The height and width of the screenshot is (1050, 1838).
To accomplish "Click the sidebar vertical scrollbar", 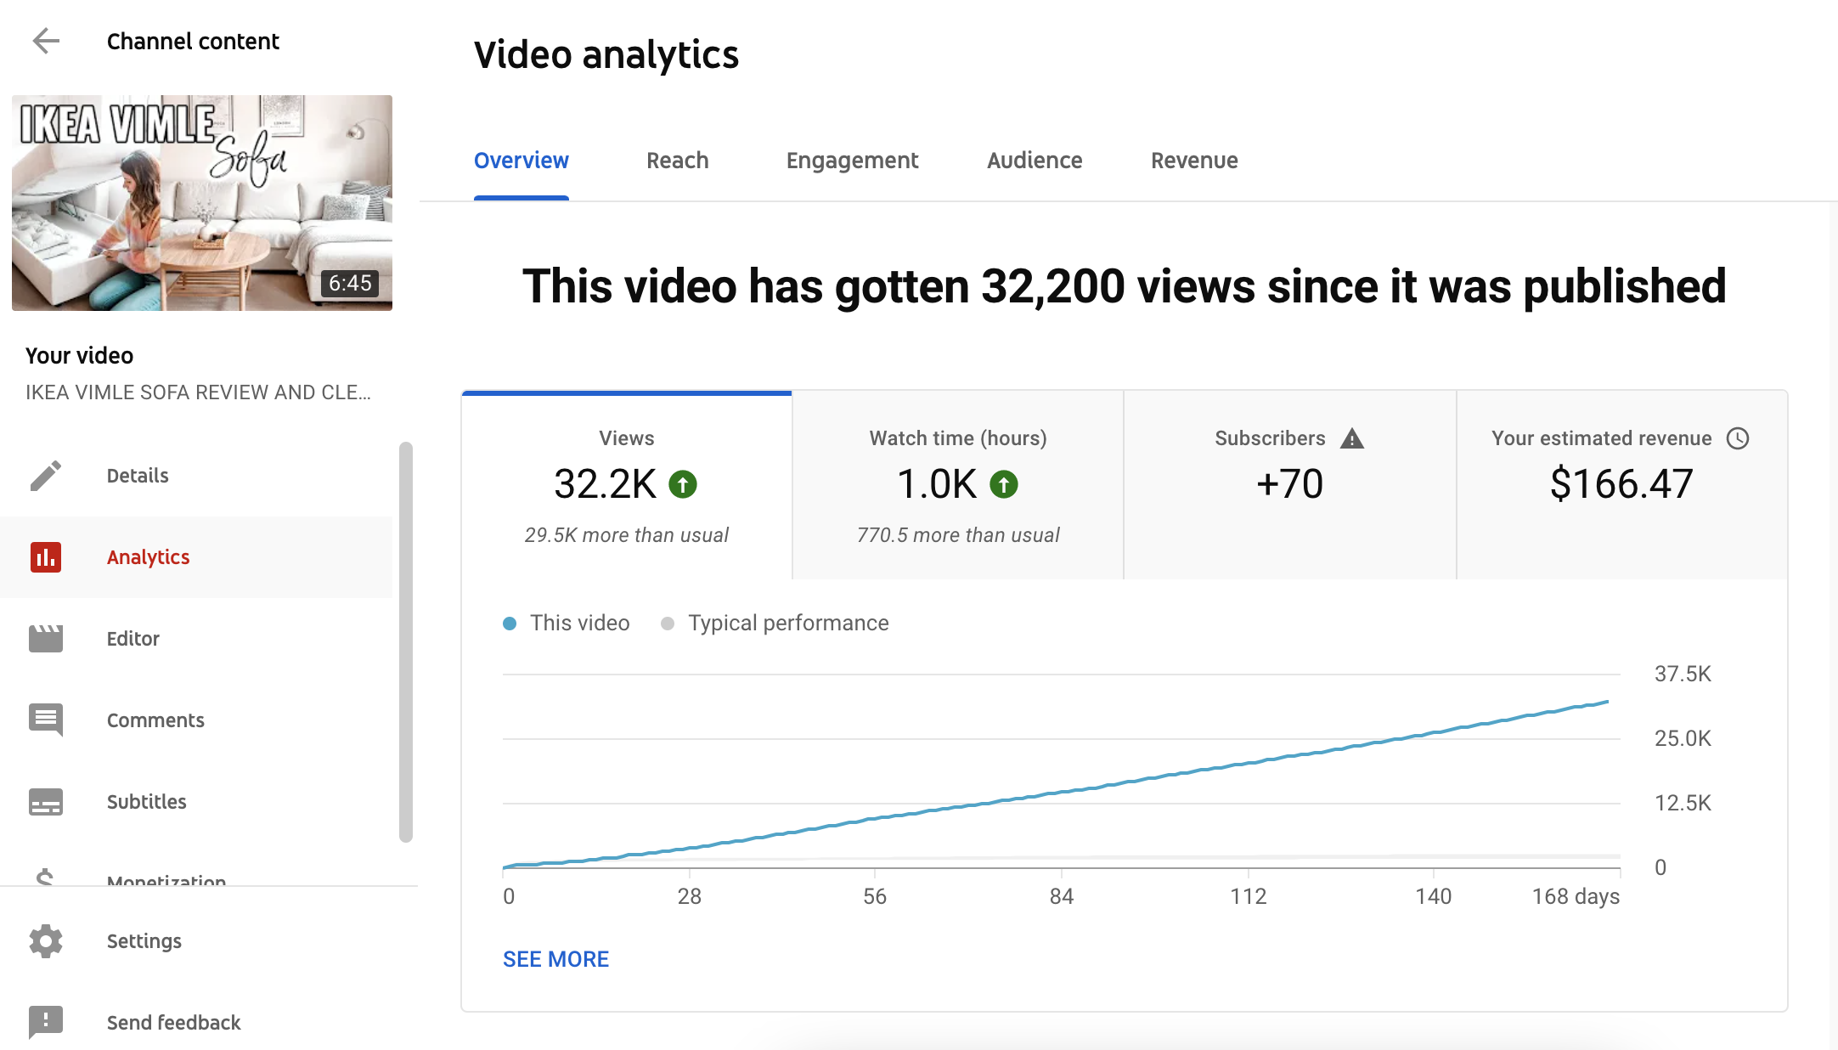I will coord(406,642).
